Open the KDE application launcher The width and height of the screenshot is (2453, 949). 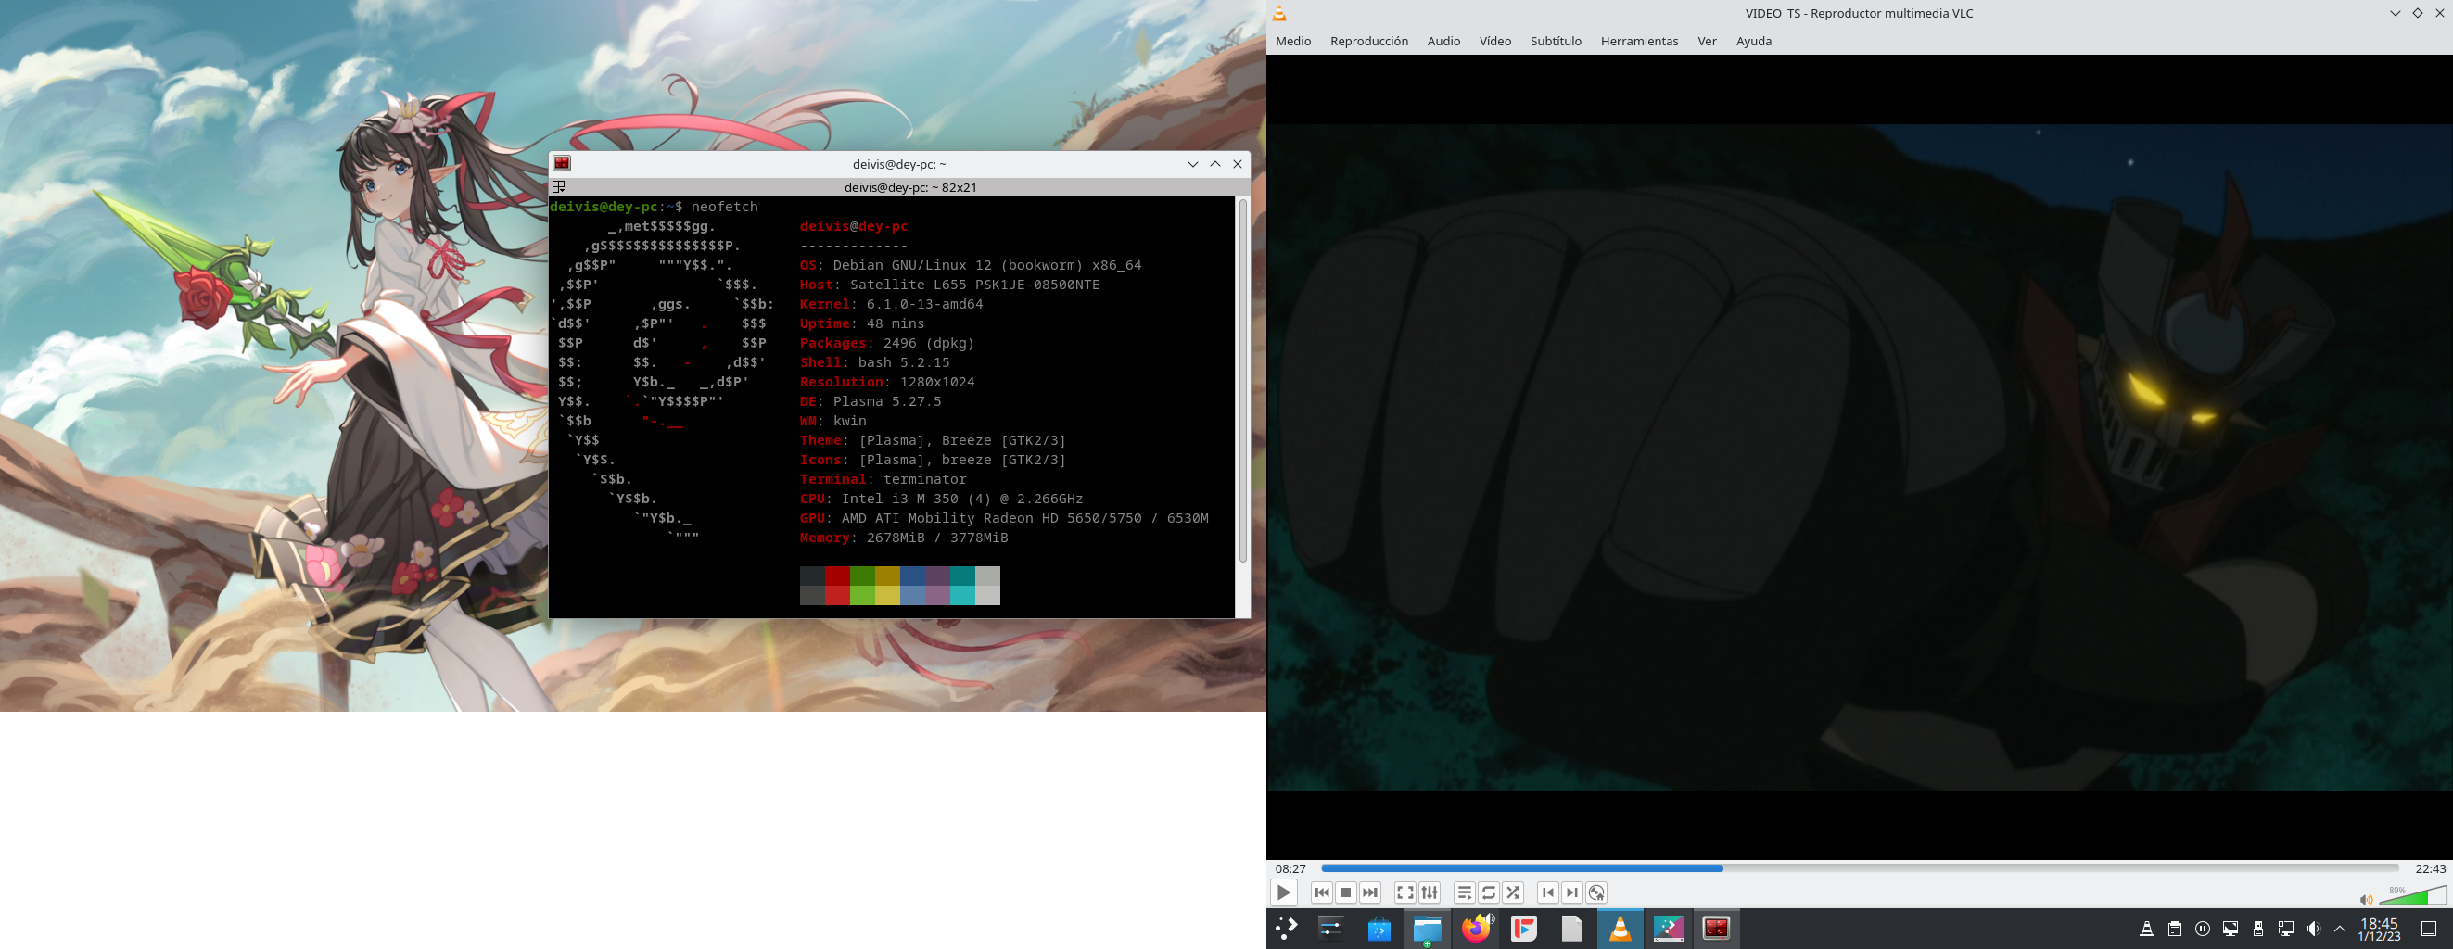[1287, 928]
